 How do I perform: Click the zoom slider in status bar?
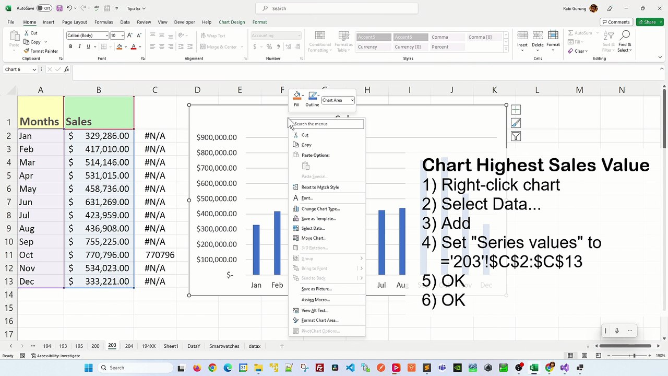[x=634, y=356]
